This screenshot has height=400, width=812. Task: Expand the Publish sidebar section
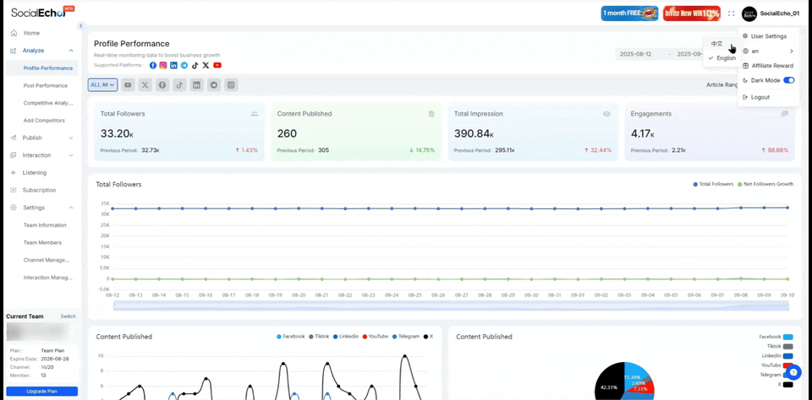[70, 138]
